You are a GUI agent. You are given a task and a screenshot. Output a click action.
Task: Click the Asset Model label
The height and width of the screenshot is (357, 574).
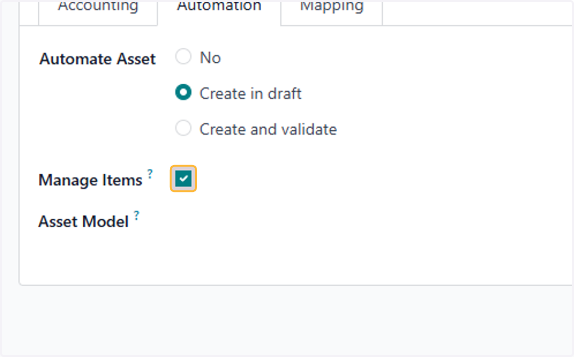tap(84, 222)
